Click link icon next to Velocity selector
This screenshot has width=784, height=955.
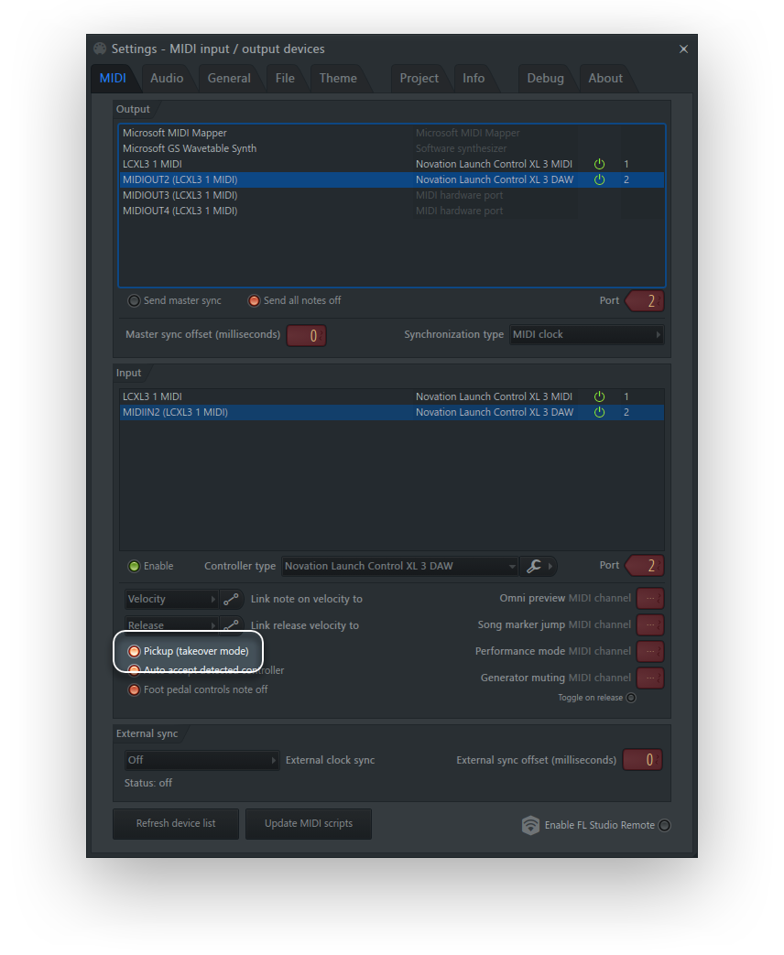(231, 600)
